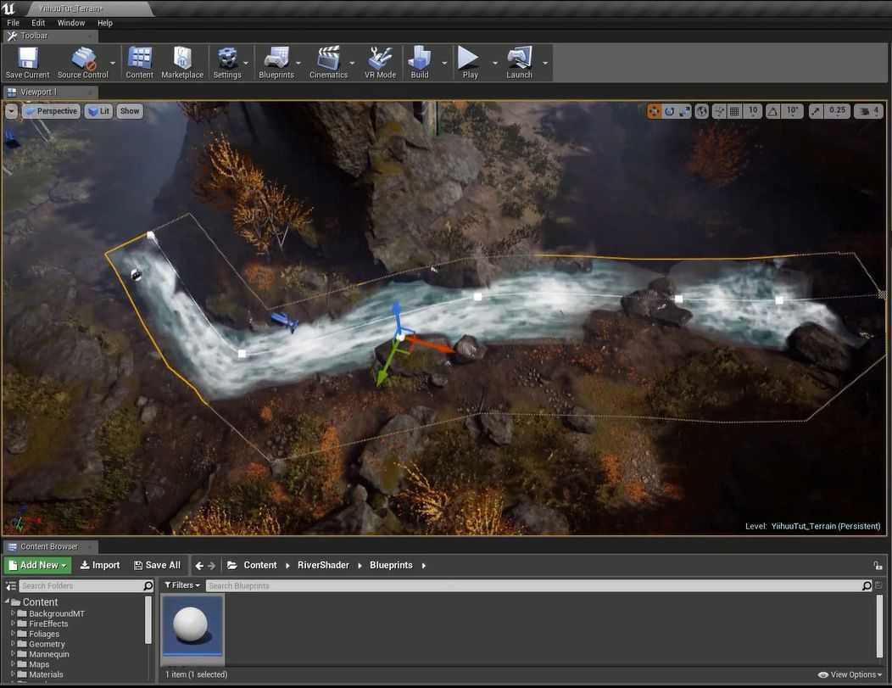The height and width of the screenshot is (688, 892).
Task: Expand the Settings dropdown arrow
Action: pyautogui.click(x=246, y=63)
